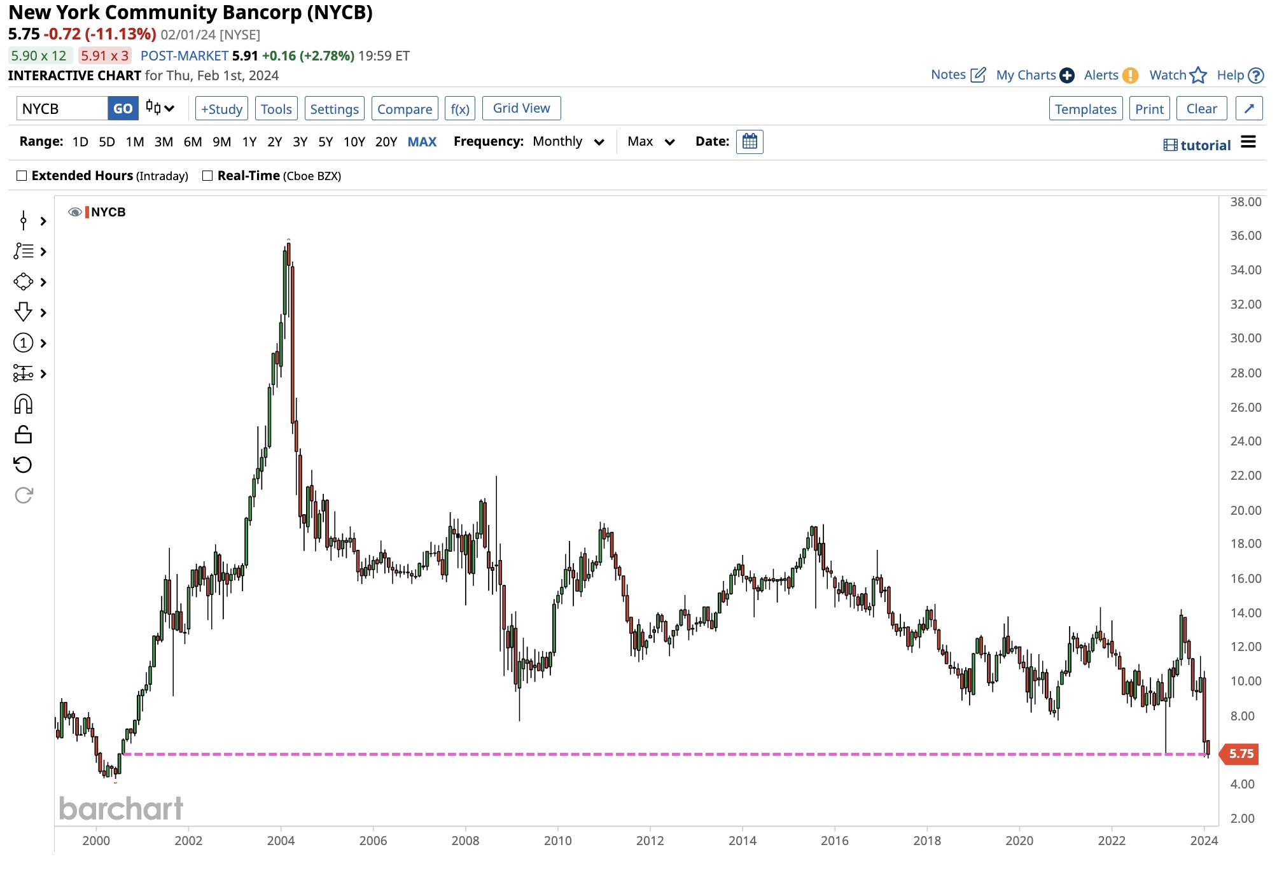
Task: Click the Print button
Action: (1149, 109)
